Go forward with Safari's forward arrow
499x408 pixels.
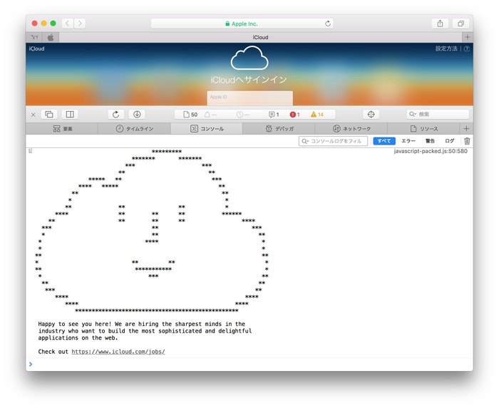click(80, 23)
